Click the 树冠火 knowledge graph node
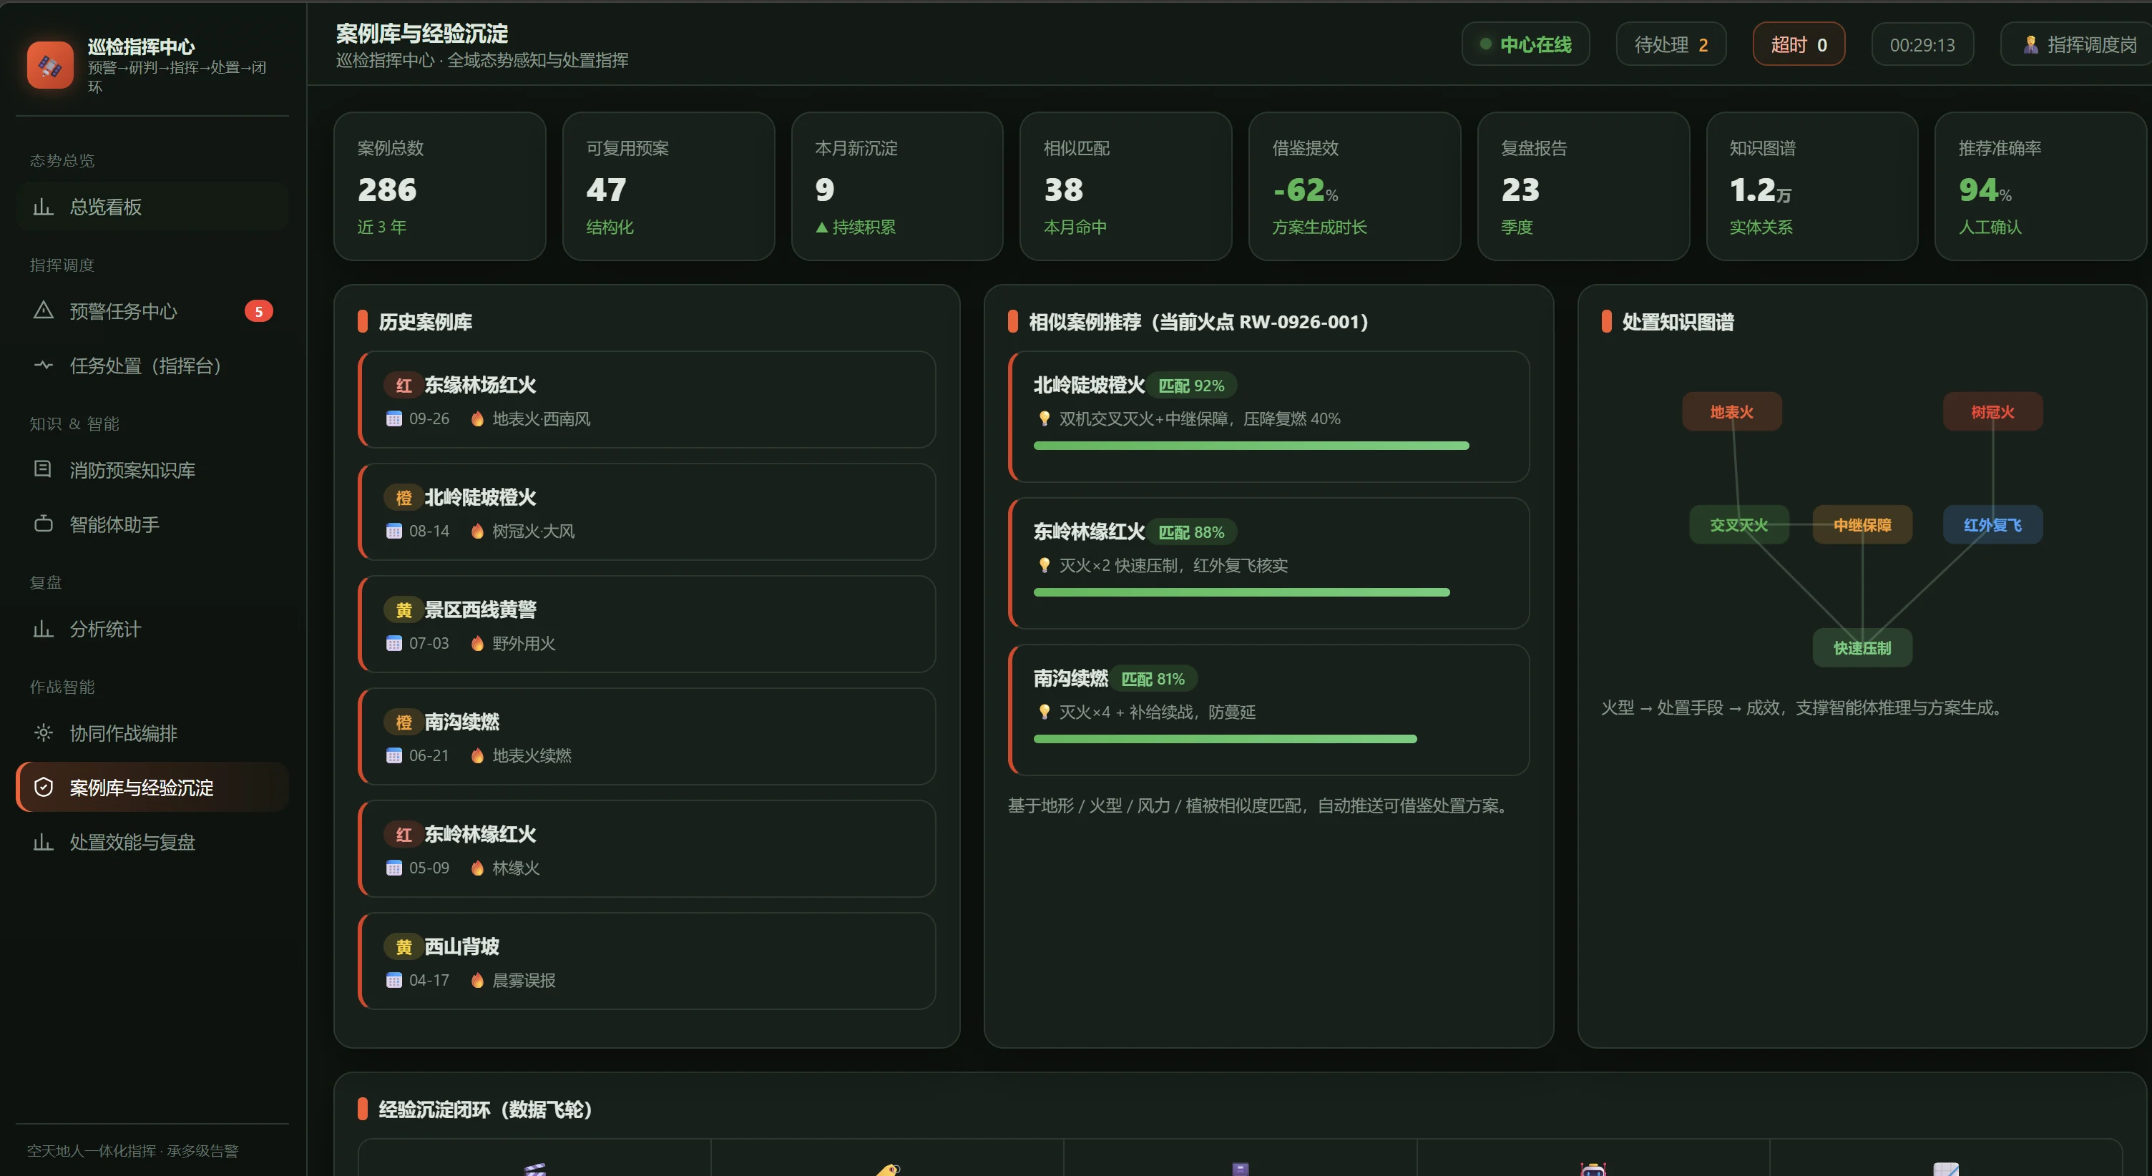Image resolution: width=2152 pixels, height=1176 pixels. coord(1992,412)
